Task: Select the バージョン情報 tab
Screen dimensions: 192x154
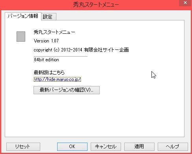Action: pyautogui.click(x=23, y=16)
